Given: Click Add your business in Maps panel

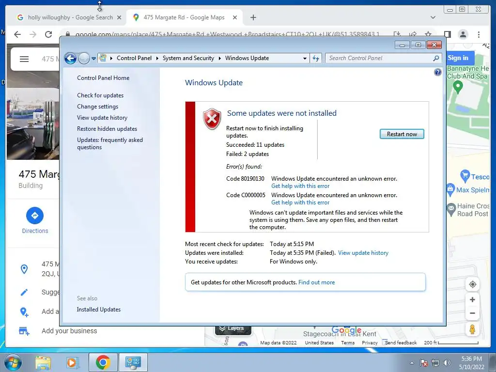Looking at the screenshot, I should pyautogui.click(x=69, y=331).
